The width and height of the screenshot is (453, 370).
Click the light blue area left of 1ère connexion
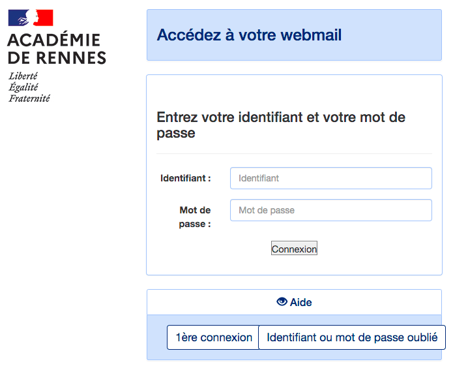[x=157, y=337]
